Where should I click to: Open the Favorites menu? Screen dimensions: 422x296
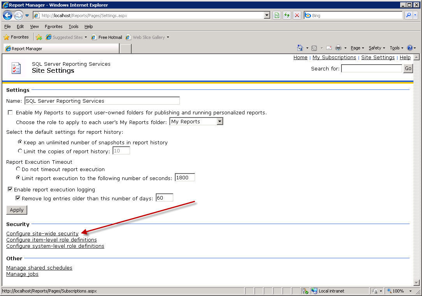pos(53,26)
